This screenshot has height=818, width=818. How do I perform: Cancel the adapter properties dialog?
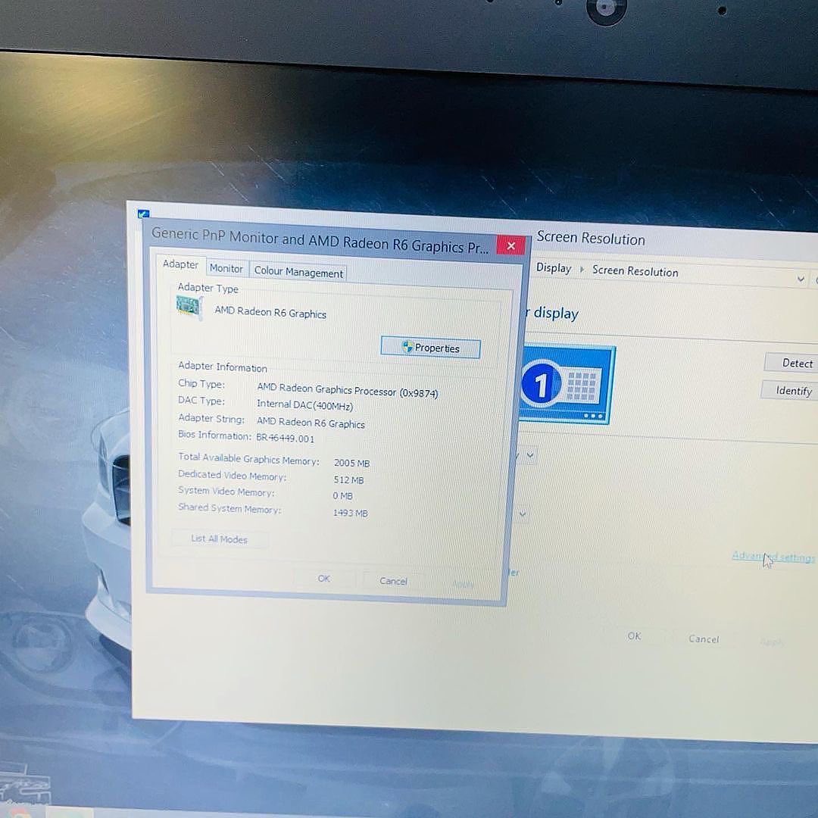[393, 581]
